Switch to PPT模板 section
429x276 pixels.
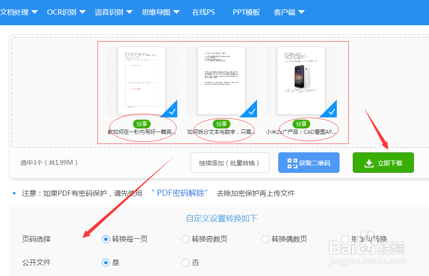(245, 12)
